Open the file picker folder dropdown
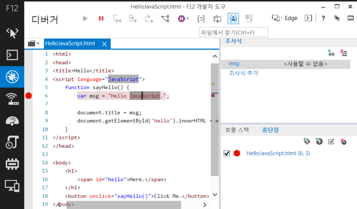Image resolution: width=357 pixels, height=209 pixels. (33, 43)
